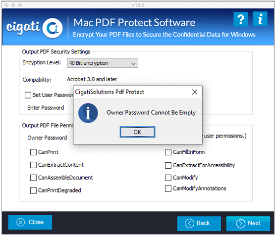Open the help question mark icon

pyautogui.click(x=241, y=19)
